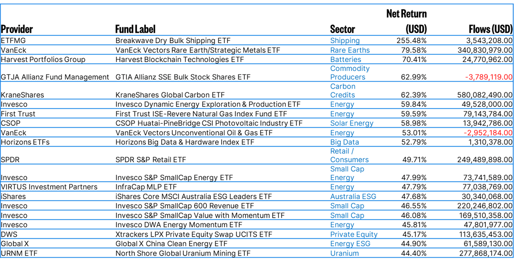Select the Private Equity sector link
The height and width of the screenshot is (262, 514).
(353, 234)
